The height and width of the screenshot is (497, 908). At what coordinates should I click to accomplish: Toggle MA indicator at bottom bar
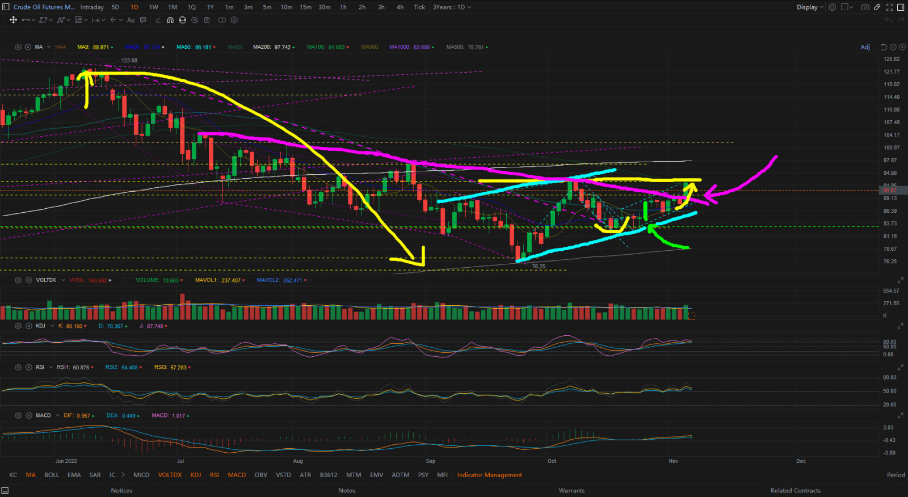coord(31,475)
